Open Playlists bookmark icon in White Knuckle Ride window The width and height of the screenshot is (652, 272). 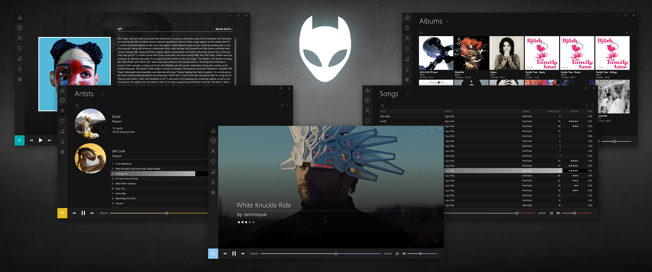tap(213, 182)
